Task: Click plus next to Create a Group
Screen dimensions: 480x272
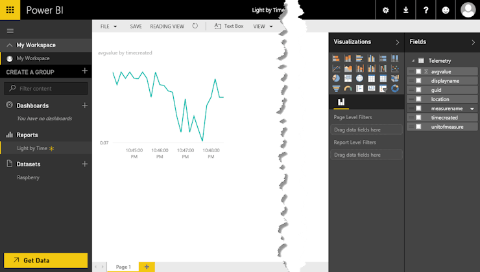Action: (85, 71)
